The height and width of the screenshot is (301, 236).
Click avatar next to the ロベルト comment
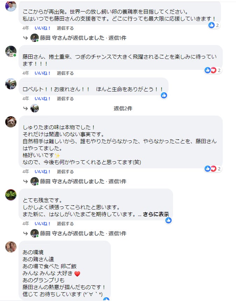coord(11,84)
